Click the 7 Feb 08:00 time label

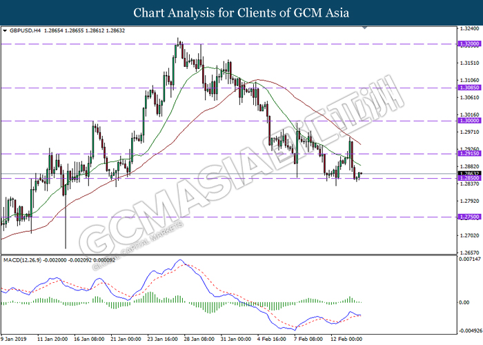[308, 339]
